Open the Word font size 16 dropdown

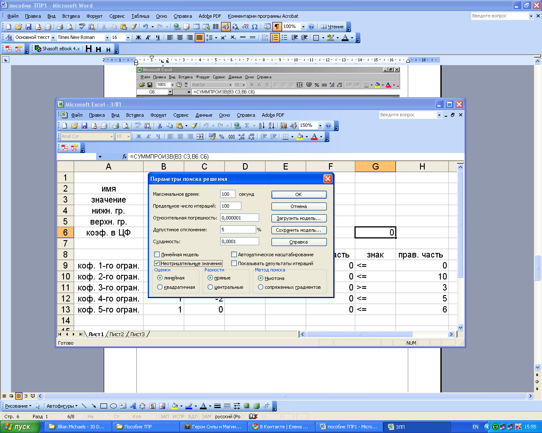[128, 38]
